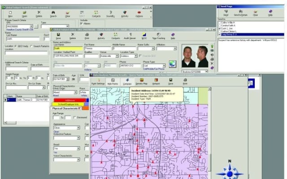Click Search button in Global Subject Search toolbar
287x179 pixels.
point(53,14)
